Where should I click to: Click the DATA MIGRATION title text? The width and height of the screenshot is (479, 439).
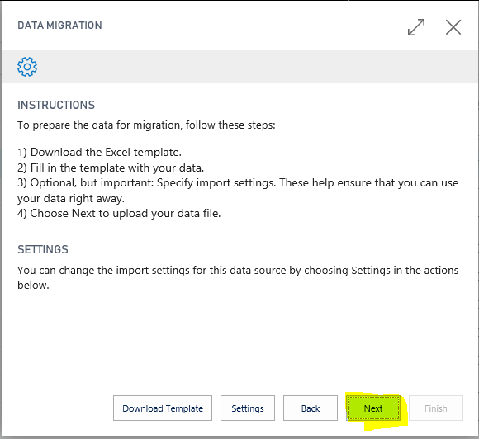pos(59,26)
